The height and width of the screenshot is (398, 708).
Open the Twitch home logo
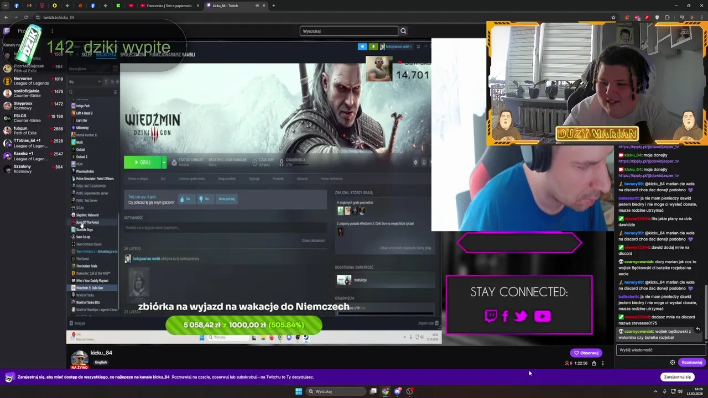(6, 31)
